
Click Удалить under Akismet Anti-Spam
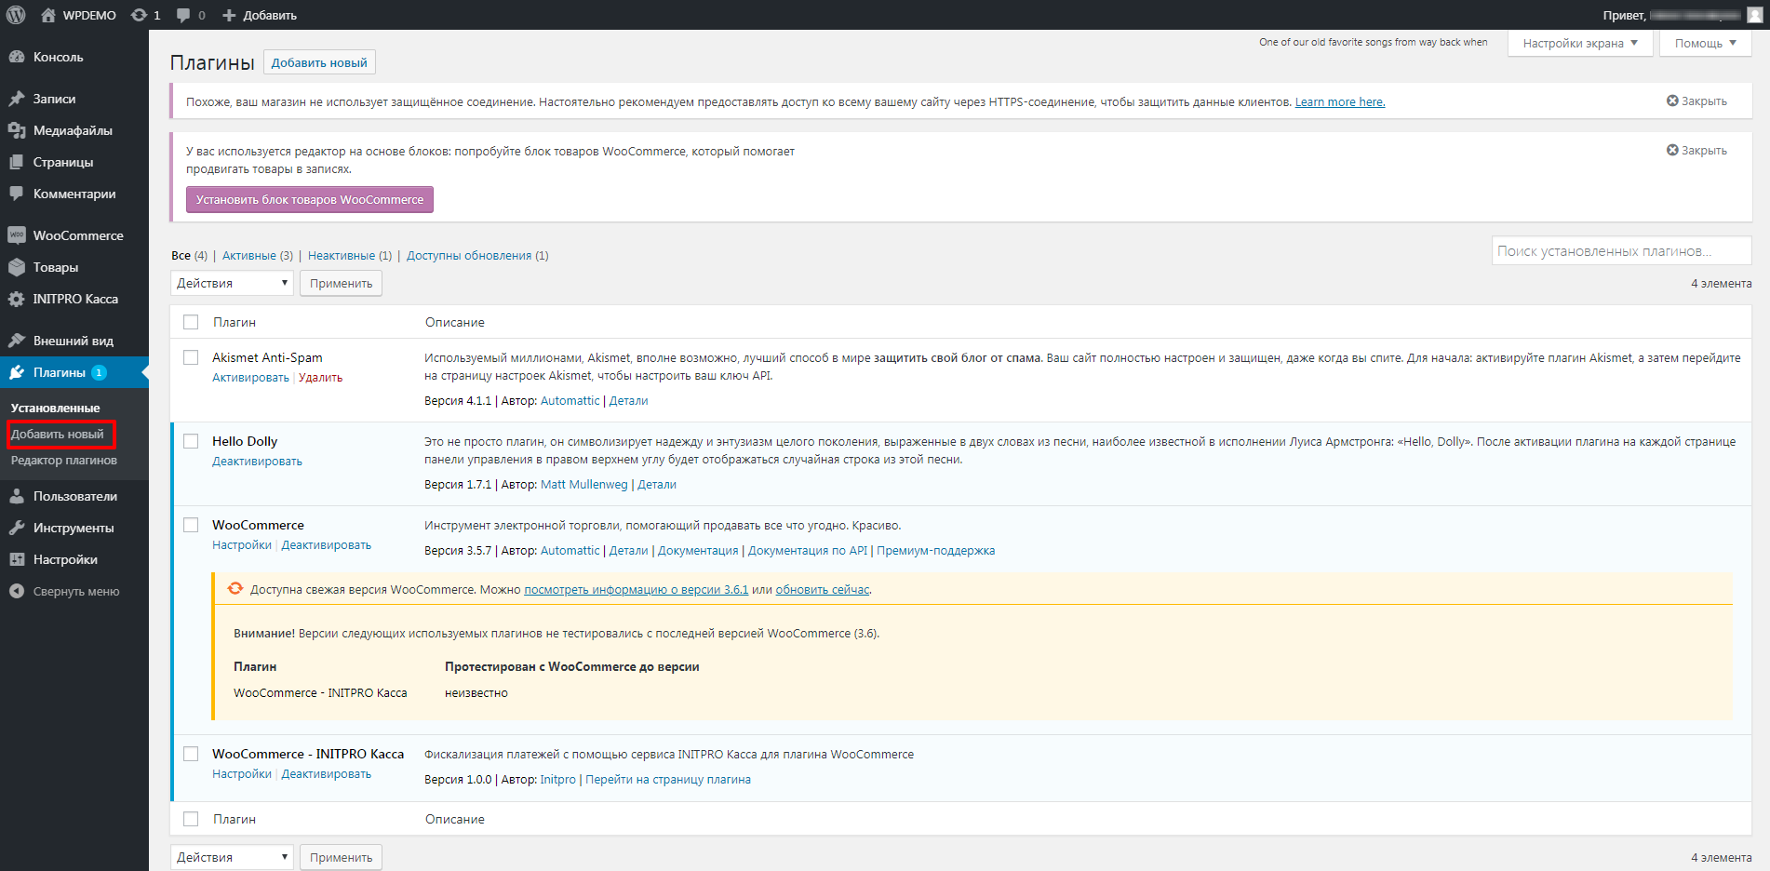tap(320, 378)
